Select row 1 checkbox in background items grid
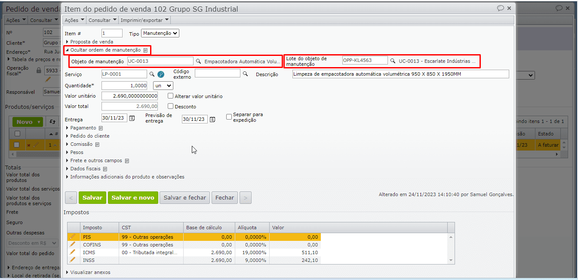This screenshot has width=578, height=280. [x=17, y=145]
